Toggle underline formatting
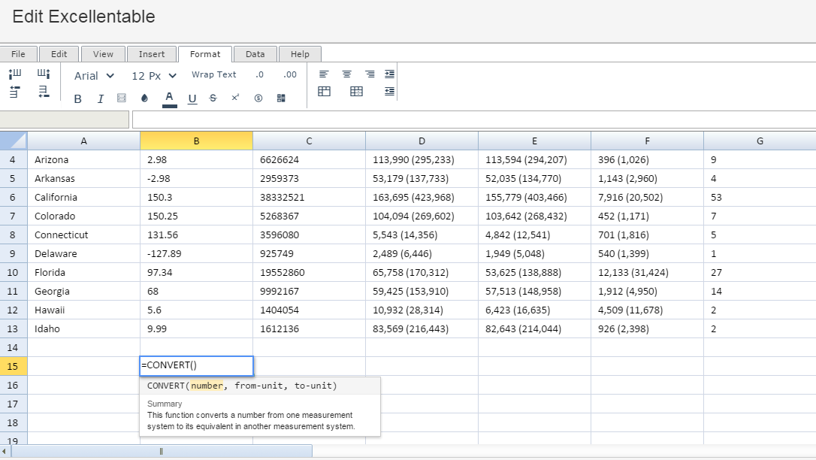 tap(192, 98)
